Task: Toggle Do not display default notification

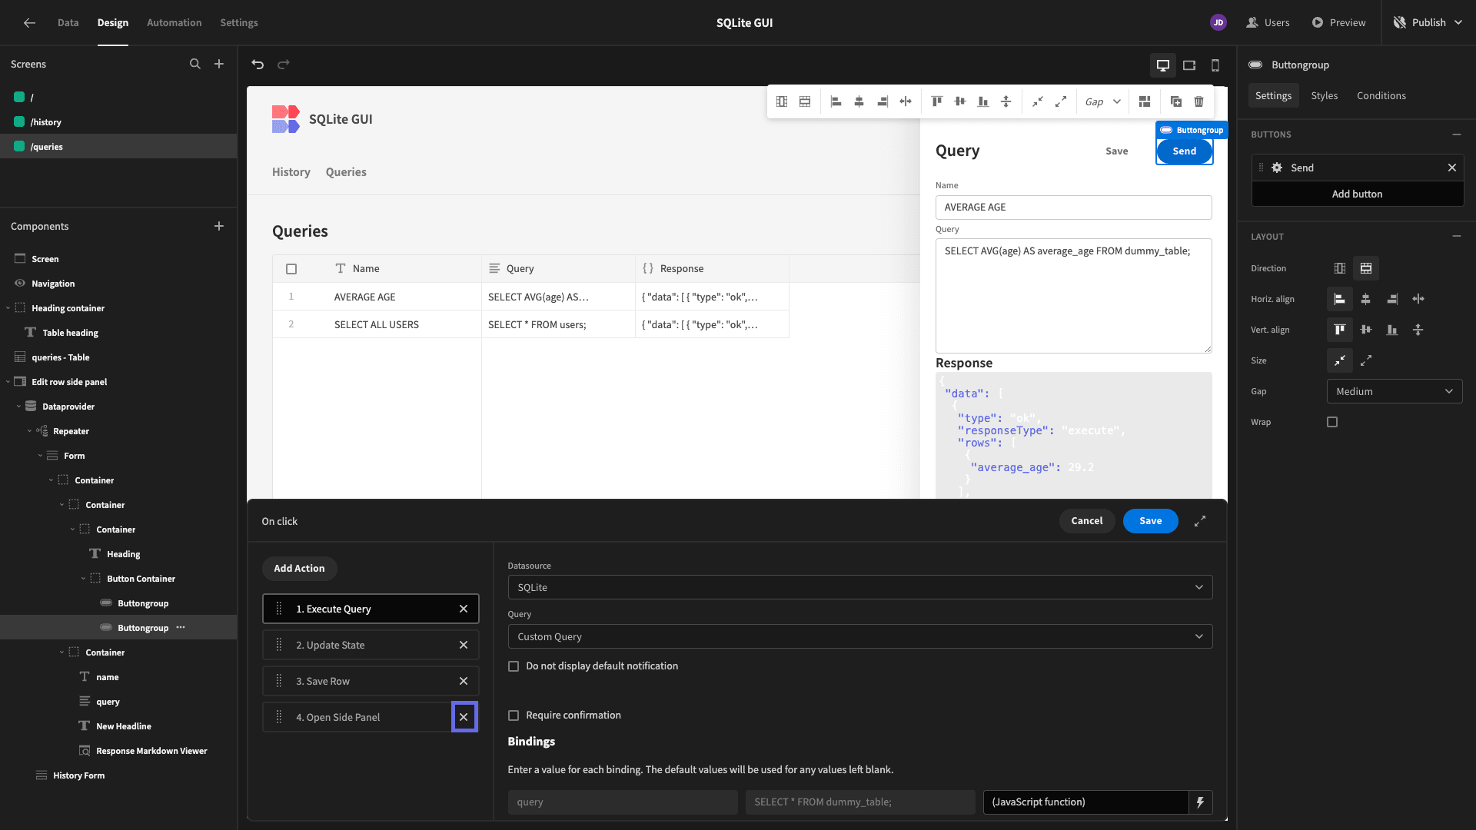Action: 514,666
